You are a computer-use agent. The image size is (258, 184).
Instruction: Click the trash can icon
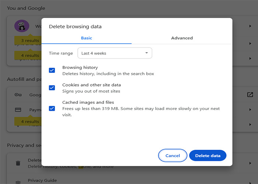click(18, 163)
